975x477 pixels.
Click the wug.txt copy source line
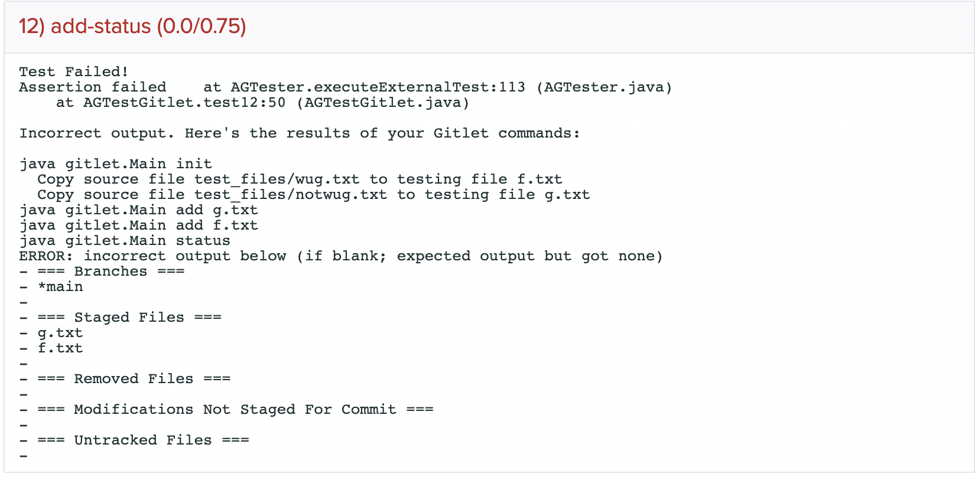click(300, 179)
